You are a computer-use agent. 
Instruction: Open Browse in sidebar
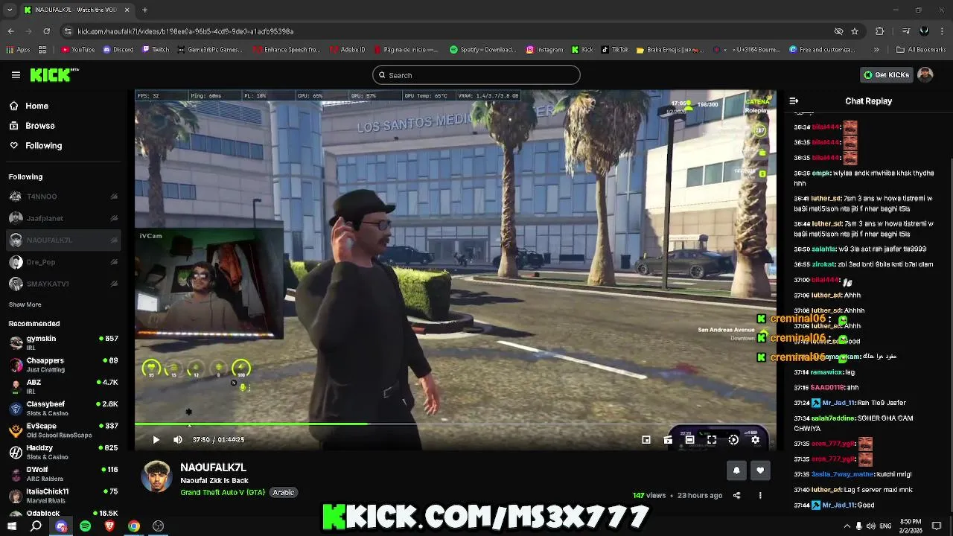tap(33, 126)
